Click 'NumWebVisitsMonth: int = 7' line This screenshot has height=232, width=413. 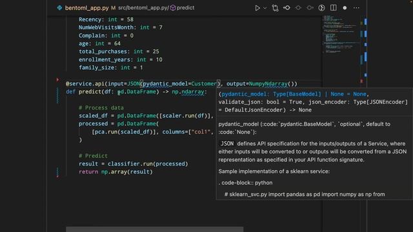click(121, 27)
